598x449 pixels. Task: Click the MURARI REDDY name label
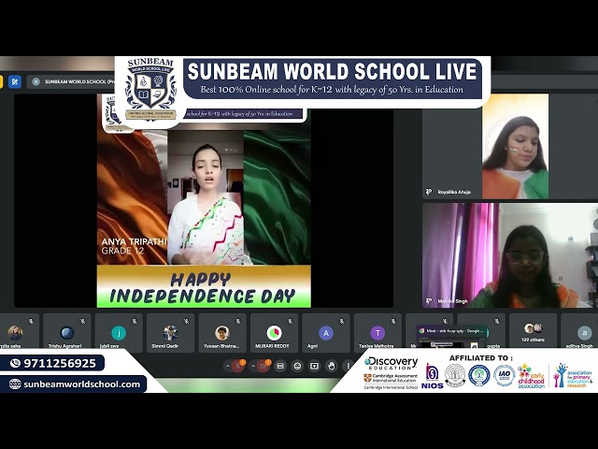272,346
